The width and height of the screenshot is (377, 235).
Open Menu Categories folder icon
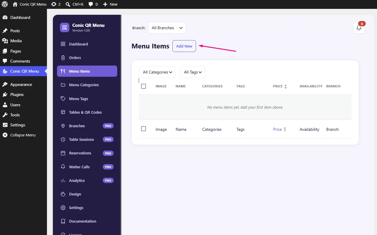pos(63,85)
